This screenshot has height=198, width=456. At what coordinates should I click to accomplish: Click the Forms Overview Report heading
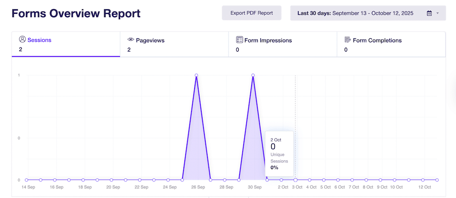click(76, 13)
